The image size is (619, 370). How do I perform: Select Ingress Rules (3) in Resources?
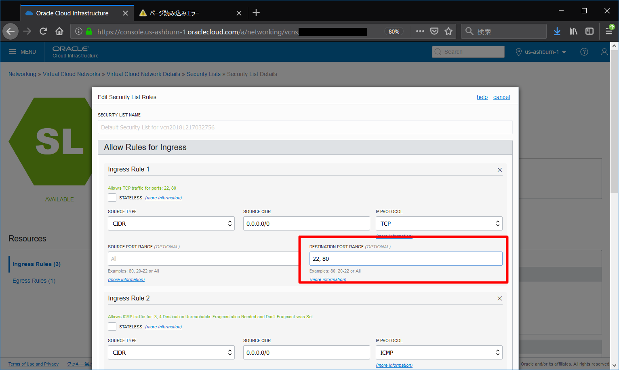click(x=36, y=264)
